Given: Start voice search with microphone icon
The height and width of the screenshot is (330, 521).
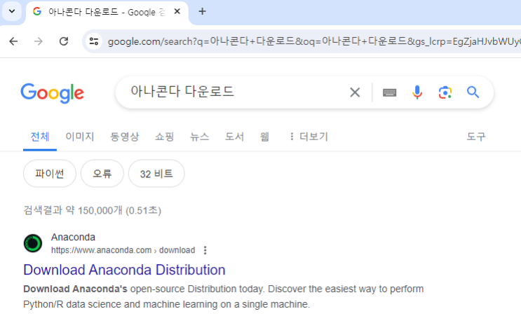Looking at the screenshot, I should tap(417, 92).
